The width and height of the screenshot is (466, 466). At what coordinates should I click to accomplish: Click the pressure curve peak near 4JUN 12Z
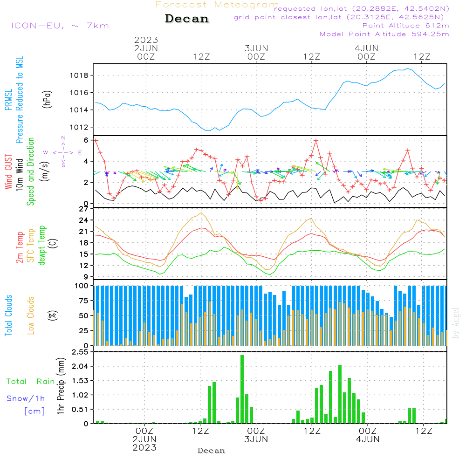pyautogui.click(x=408, y=69)
